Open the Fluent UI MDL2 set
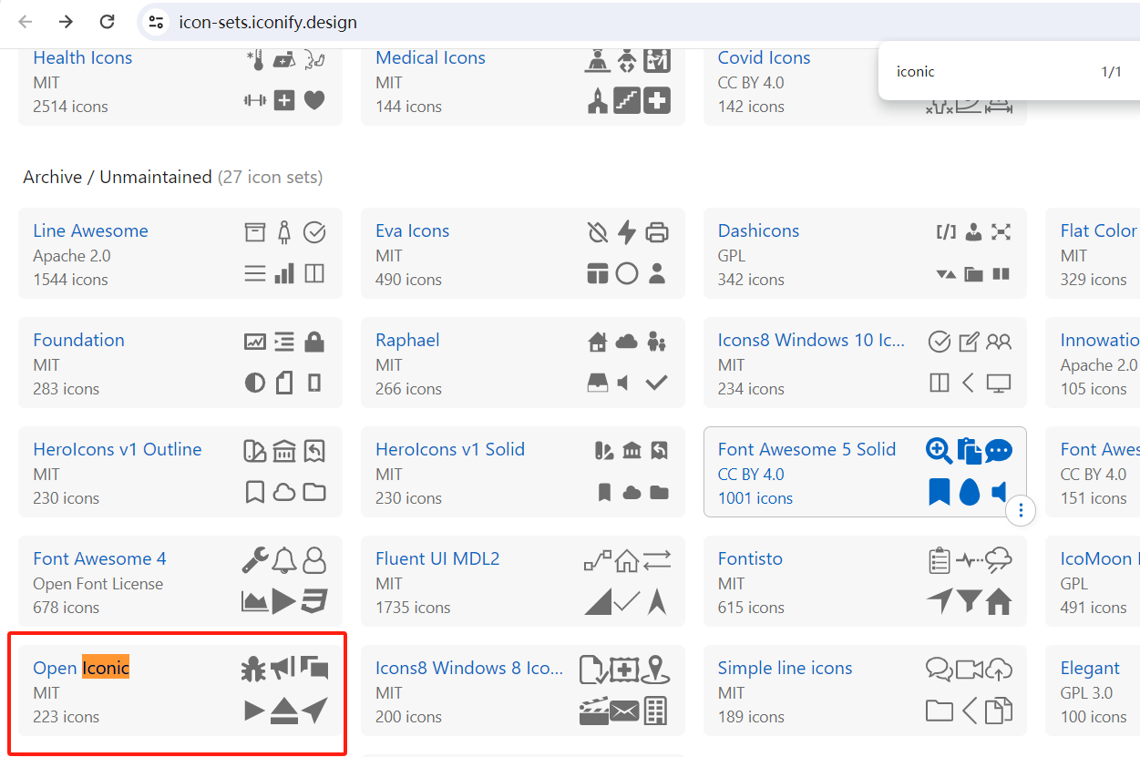The height and width of the screenshot is (757, 1140). click(x=437, y=558)
